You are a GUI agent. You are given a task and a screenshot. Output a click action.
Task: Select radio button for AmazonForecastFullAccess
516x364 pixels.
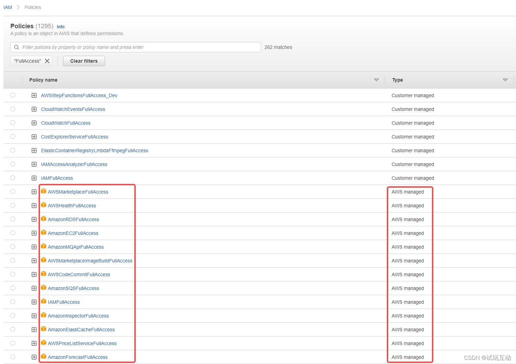click(x=13, y=357)
